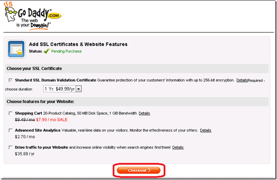Enable the Shopping Cart feature checkbox

pyautogui.click(x=10, y=114)
